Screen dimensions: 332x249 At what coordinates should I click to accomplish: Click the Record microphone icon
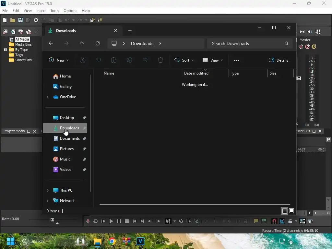point(88,221)
